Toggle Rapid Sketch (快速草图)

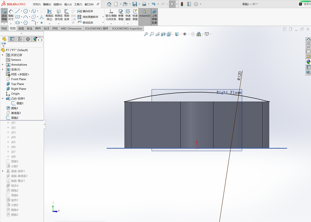(x=135, y=15)
